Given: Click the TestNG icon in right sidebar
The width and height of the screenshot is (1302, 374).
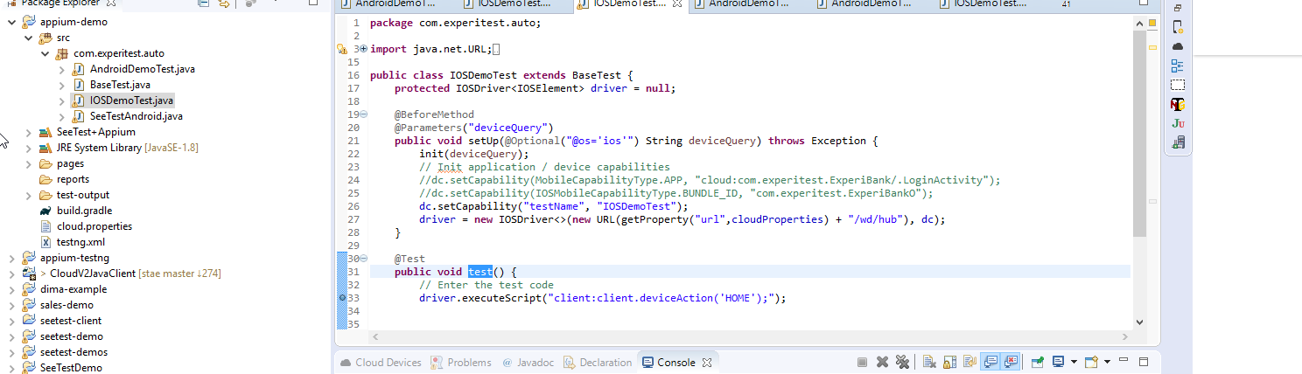Looking at the screenshot, I should [1178, 104].
